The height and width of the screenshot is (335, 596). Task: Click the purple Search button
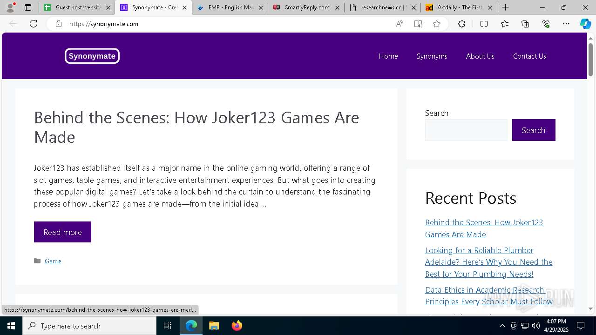click(534, 130)
